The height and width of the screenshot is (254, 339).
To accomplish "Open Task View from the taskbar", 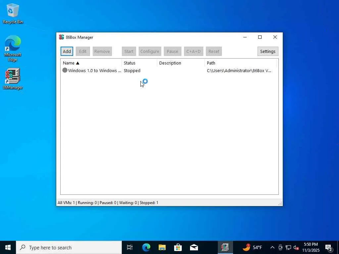I will coord(130,247).
